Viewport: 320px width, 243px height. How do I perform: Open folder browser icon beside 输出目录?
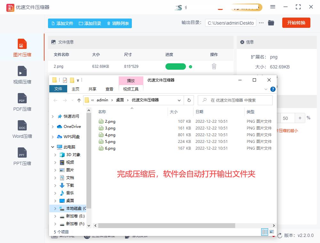click(x=271, y=23)
